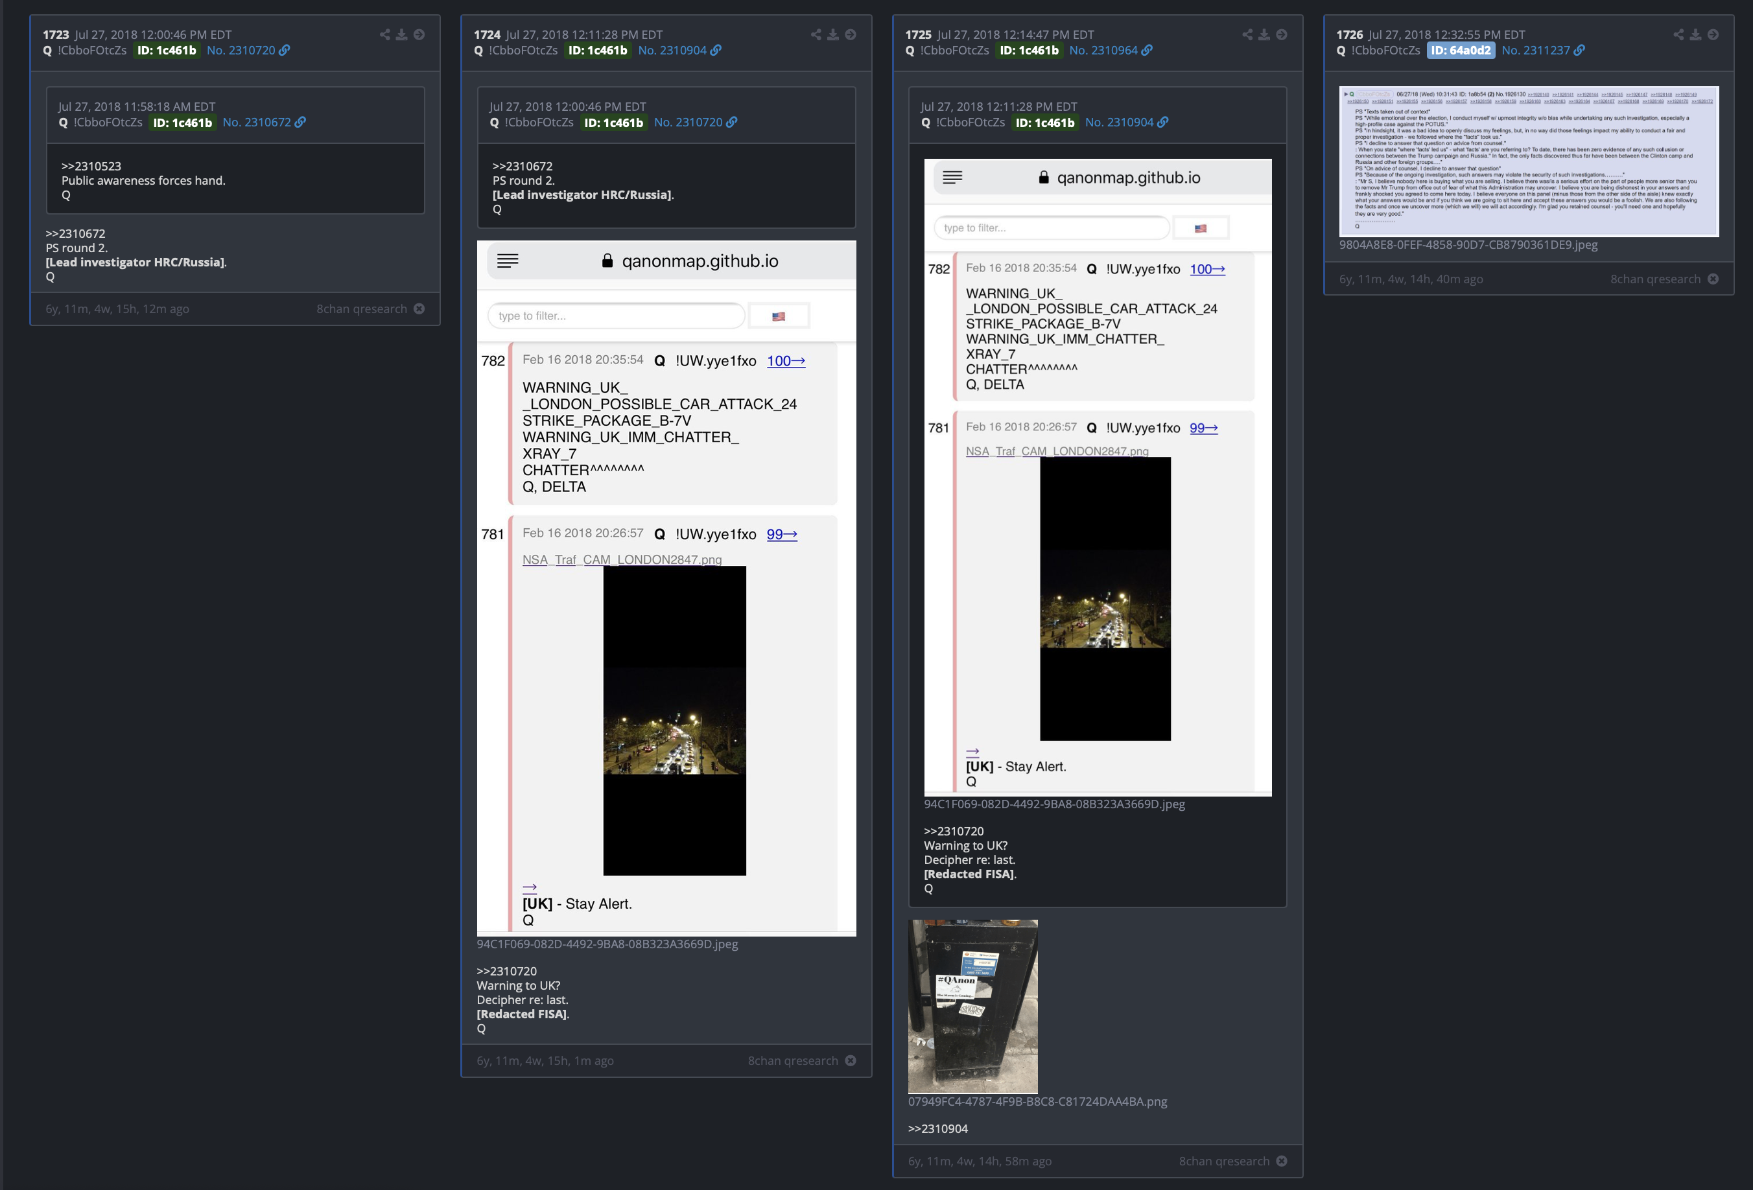Click circular arrow icon on post 1726
The height and width of the screenshot is (1190, 1753).
click(x=1713, y=35)
